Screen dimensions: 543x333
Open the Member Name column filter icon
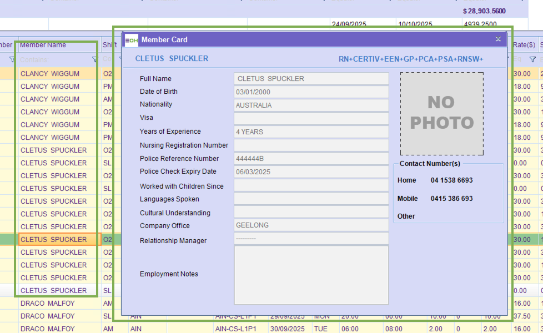tap(94, 59)
